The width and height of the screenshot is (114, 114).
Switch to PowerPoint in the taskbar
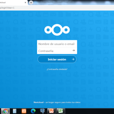(x=52, y=111)
